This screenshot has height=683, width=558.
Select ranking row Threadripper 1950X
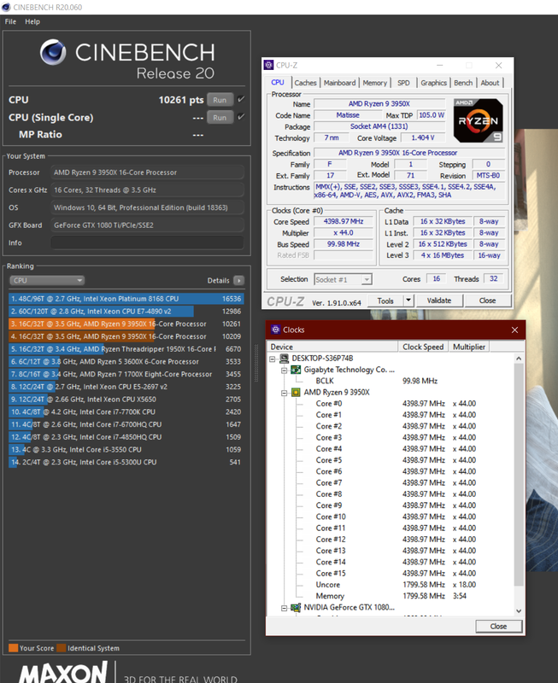tap(126, 349)
